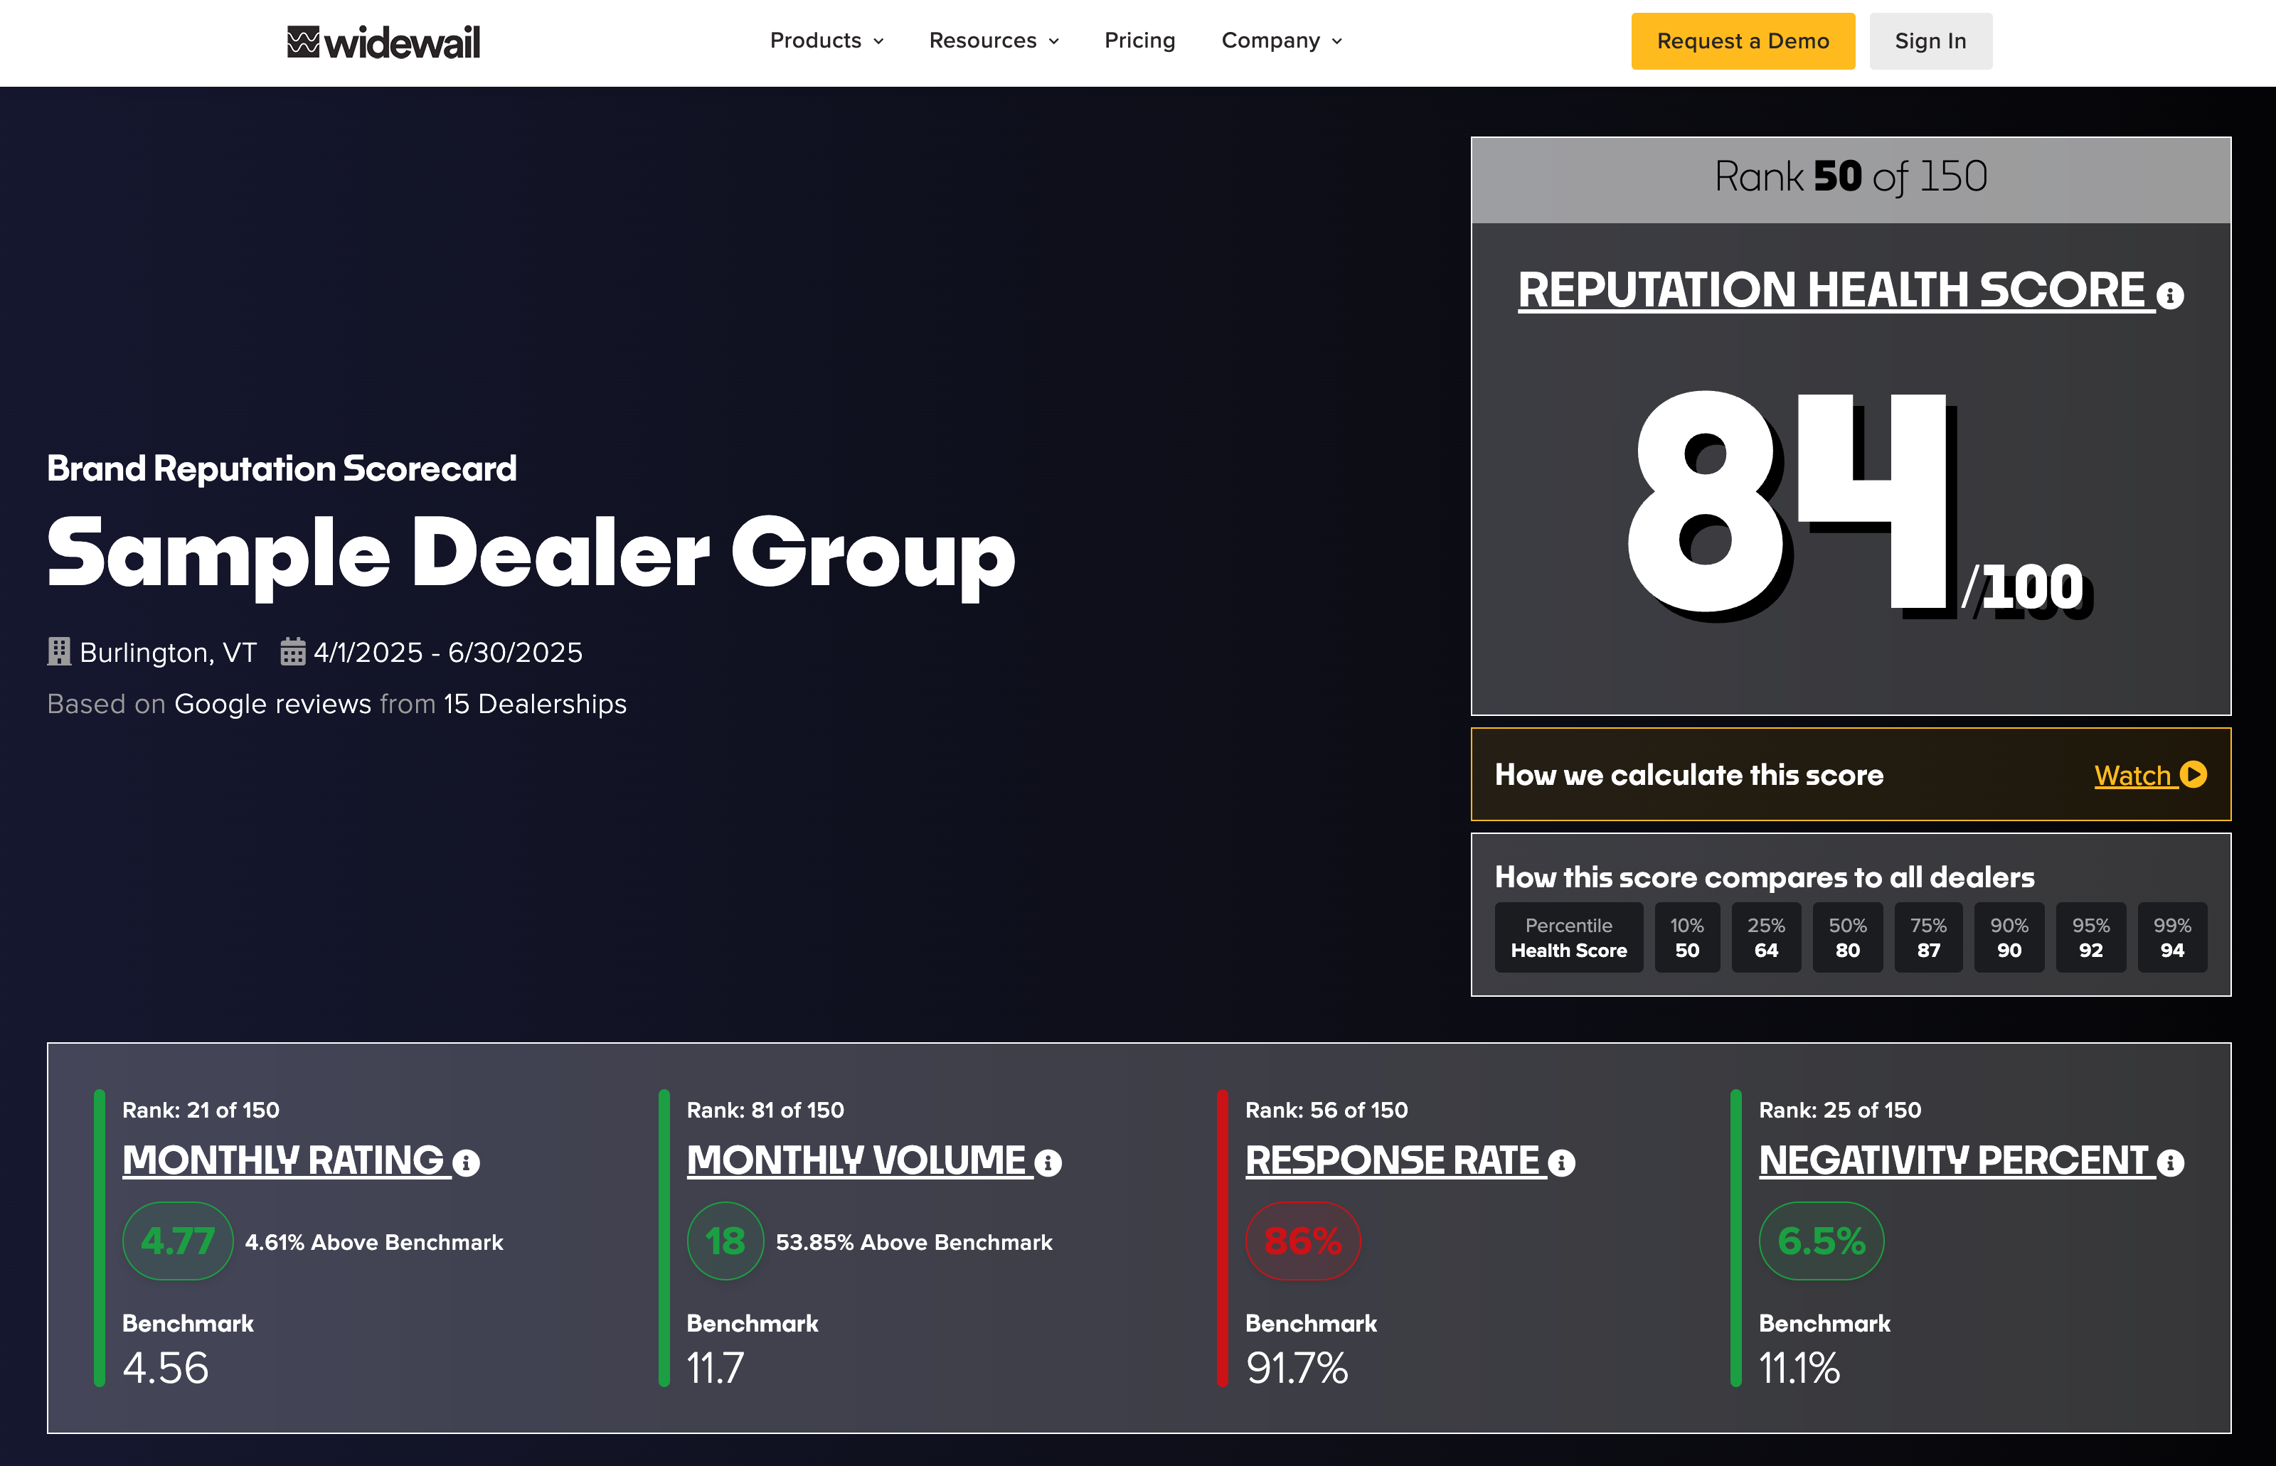Click info icon next to Response Rate

click(x=1562, y=1162)
